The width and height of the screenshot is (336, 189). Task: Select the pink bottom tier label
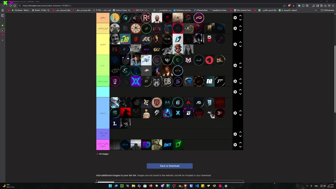[x=103, y=145]
